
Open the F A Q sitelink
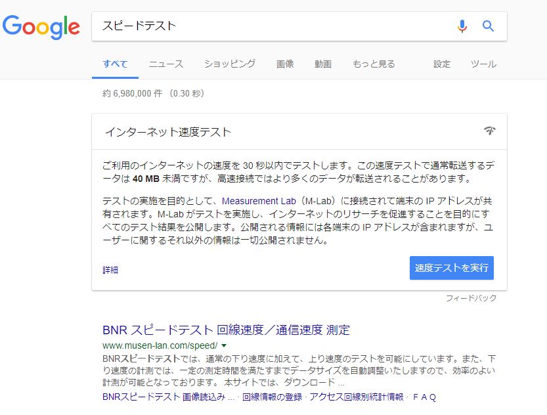(424, 397)
